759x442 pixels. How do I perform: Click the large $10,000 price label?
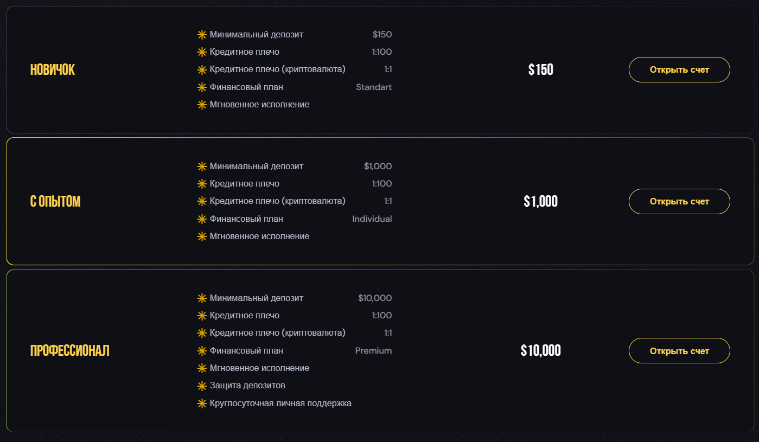pyautogui.click(x=541, y=351)
